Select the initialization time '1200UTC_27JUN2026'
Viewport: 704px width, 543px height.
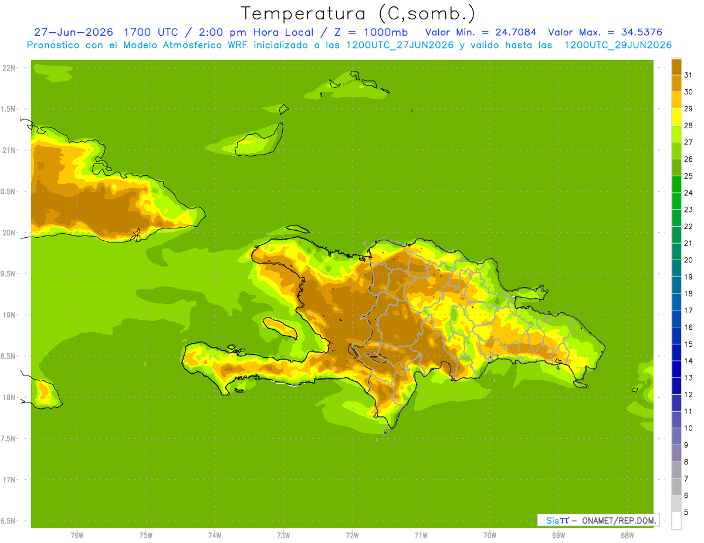point(400,45)
